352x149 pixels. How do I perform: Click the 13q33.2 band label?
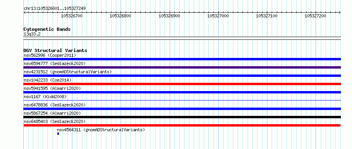click(x=32, y=34)
